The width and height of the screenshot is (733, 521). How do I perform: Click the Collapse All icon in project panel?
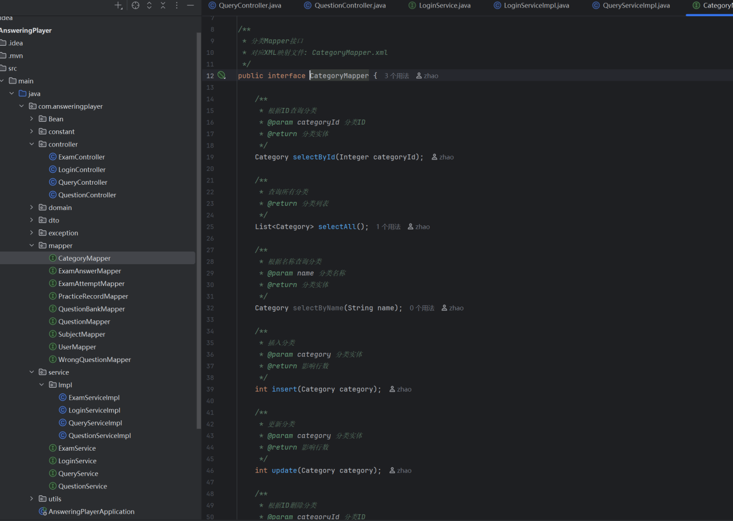[x=163, y=5]
